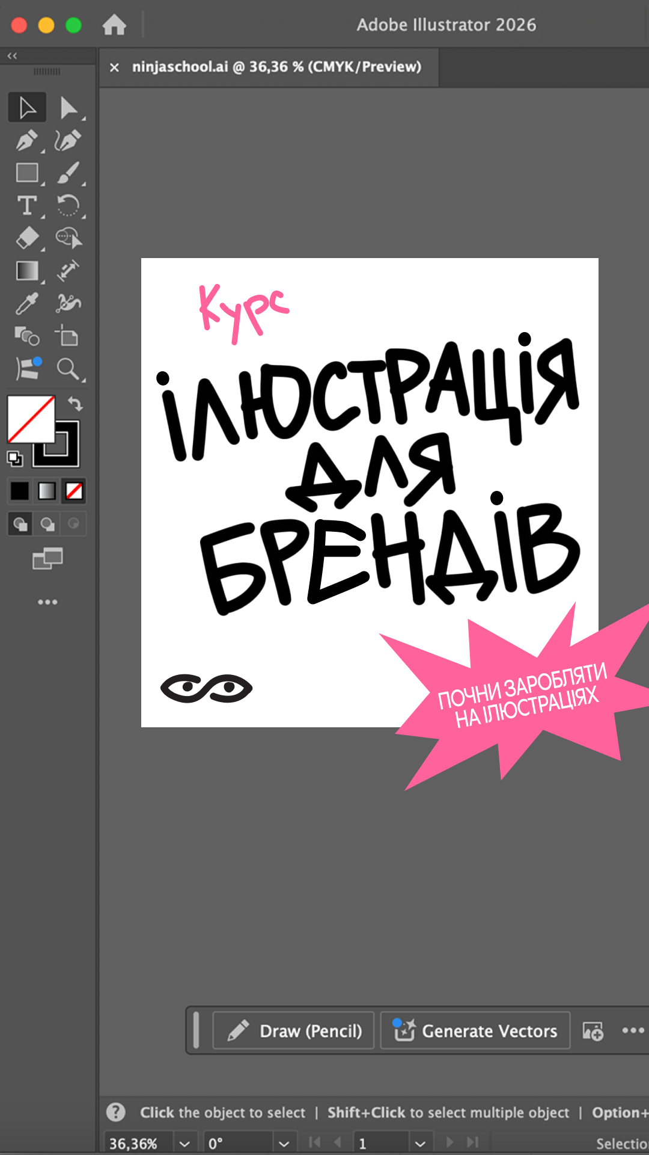Select the Artboard tool
Screen dimensions: 649x1155
pos(67,336)
